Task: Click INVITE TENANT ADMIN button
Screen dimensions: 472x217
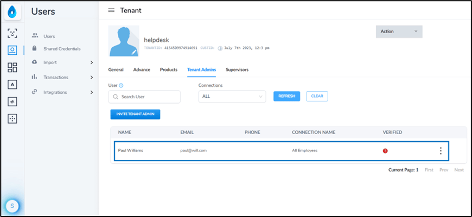Action: click(x=135, y=114)
